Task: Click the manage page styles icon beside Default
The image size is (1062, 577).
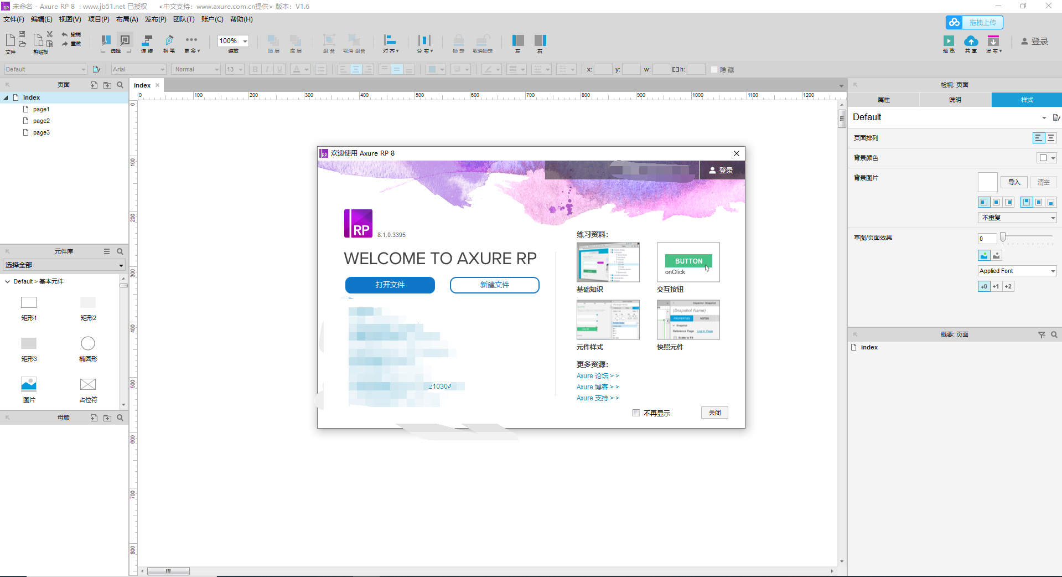Action: coord(1056,117)
